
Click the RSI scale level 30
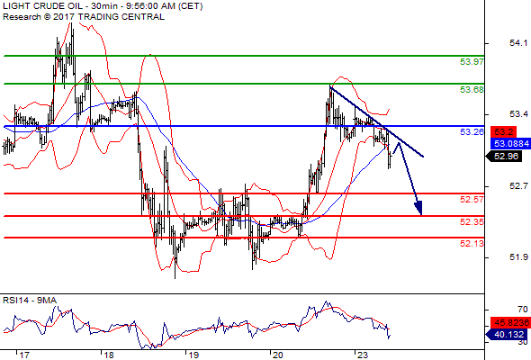pos(523,342)
